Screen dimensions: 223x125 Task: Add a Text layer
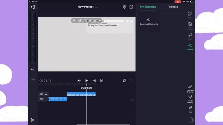coord(190,109)
